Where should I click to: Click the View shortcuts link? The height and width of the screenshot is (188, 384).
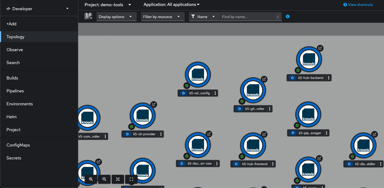(x=358, y=4)
